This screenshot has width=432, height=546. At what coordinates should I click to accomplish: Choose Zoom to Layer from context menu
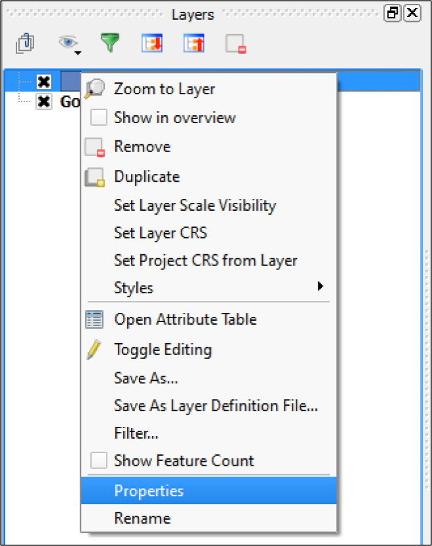pyautogui.click(x=164, y=88)
